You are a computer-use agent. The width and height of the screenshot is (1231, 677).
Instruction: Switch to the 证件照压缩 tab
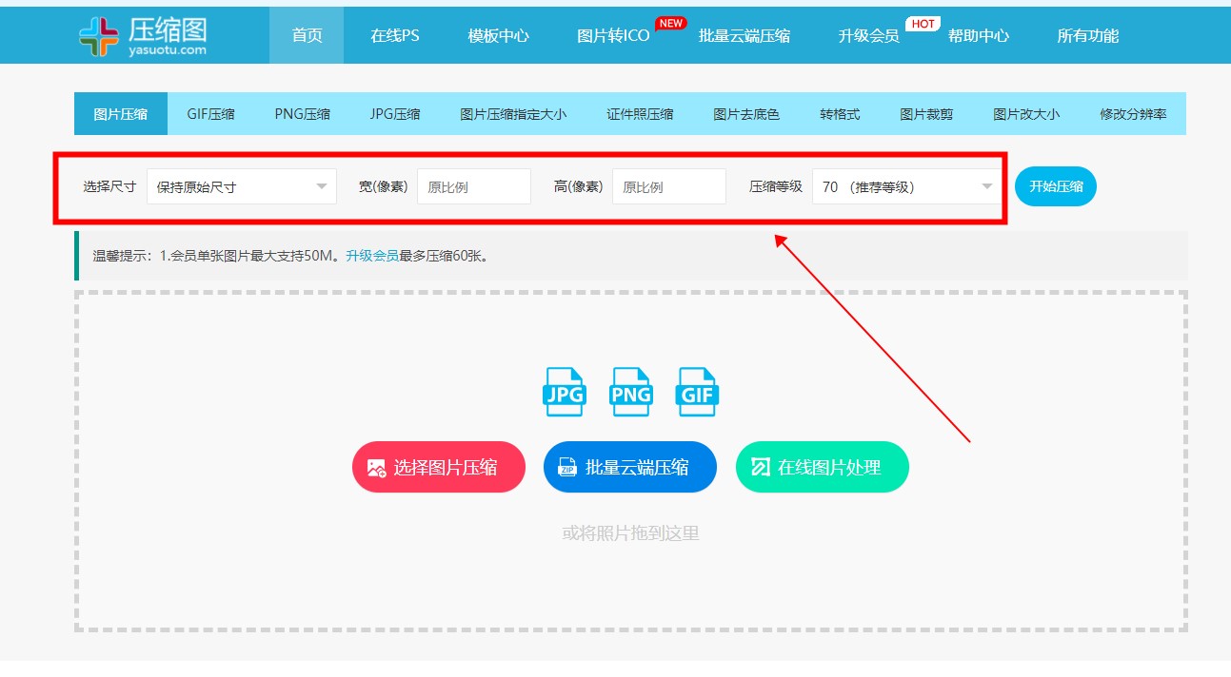640,114
